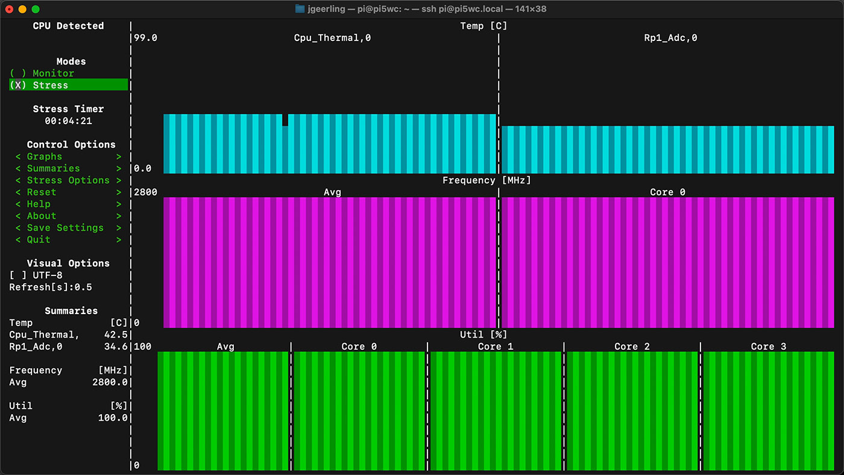844x475 pixels.
Task: Click the CPU Detected heading
Action: 68,26
